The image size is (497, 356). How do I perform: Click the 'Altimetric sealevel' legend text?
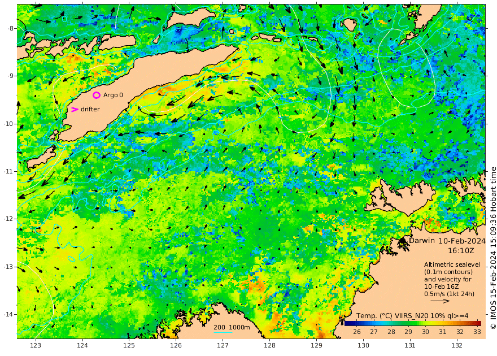tap(452, 264)
